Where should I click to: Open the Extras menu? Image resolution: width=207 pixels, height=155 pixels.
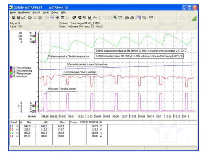(55, 12)
